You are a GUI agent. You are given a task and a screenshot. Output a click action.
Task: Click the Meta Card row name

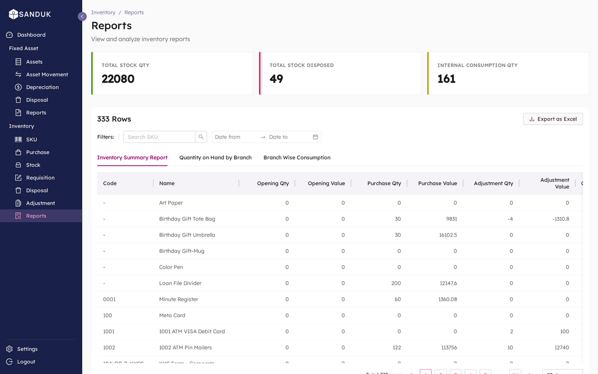(172, 315)
